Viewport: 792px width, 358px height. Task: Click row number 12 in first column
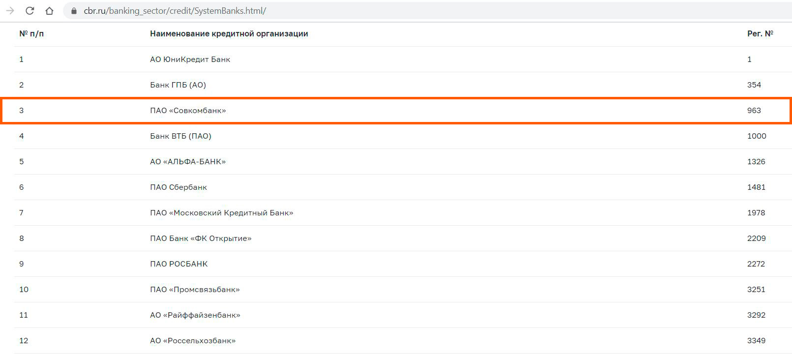point(24,341)
